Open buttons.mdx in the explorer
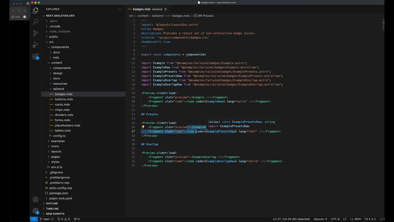The height and width of the screenshot is (222, 394). point(64,99)
